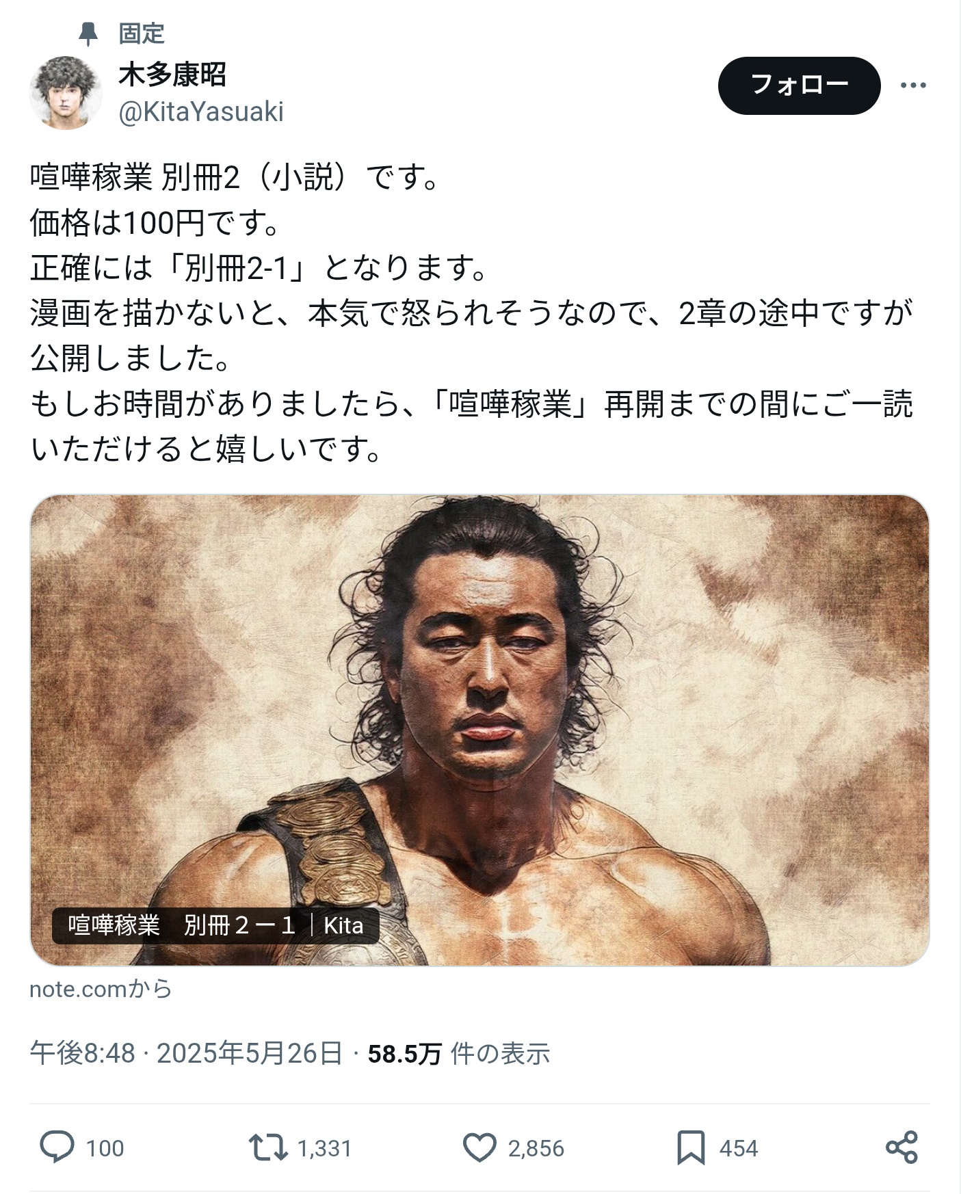The height and width of the screenshot is (1194, 961).
Task: Click the 午後8:48 2025年5月26日 timestamp
Action: tap(185, 1053)
